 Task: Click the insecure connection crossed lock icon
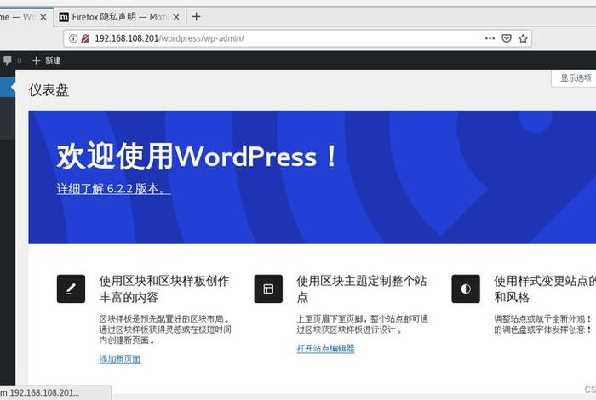click(x=85, y=38)
